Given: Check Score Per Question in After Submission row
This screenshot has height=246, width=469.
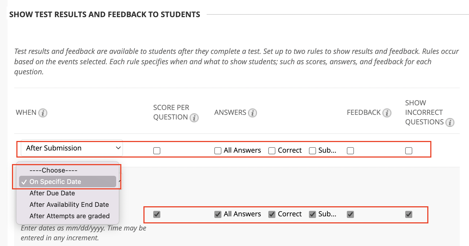Looking at the screenshot, I should pos(157,151).
